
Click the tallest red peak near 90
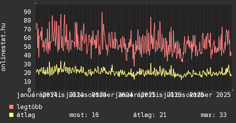click(102, 13)
